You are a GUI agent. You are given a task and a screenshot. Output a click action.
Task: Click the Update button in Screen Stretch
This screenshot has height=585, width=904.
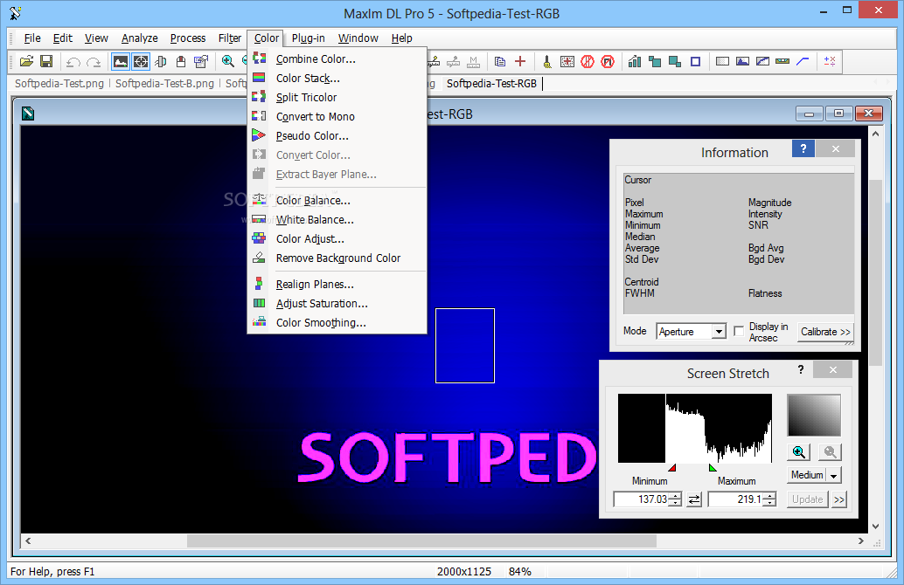tap(808, 499)
